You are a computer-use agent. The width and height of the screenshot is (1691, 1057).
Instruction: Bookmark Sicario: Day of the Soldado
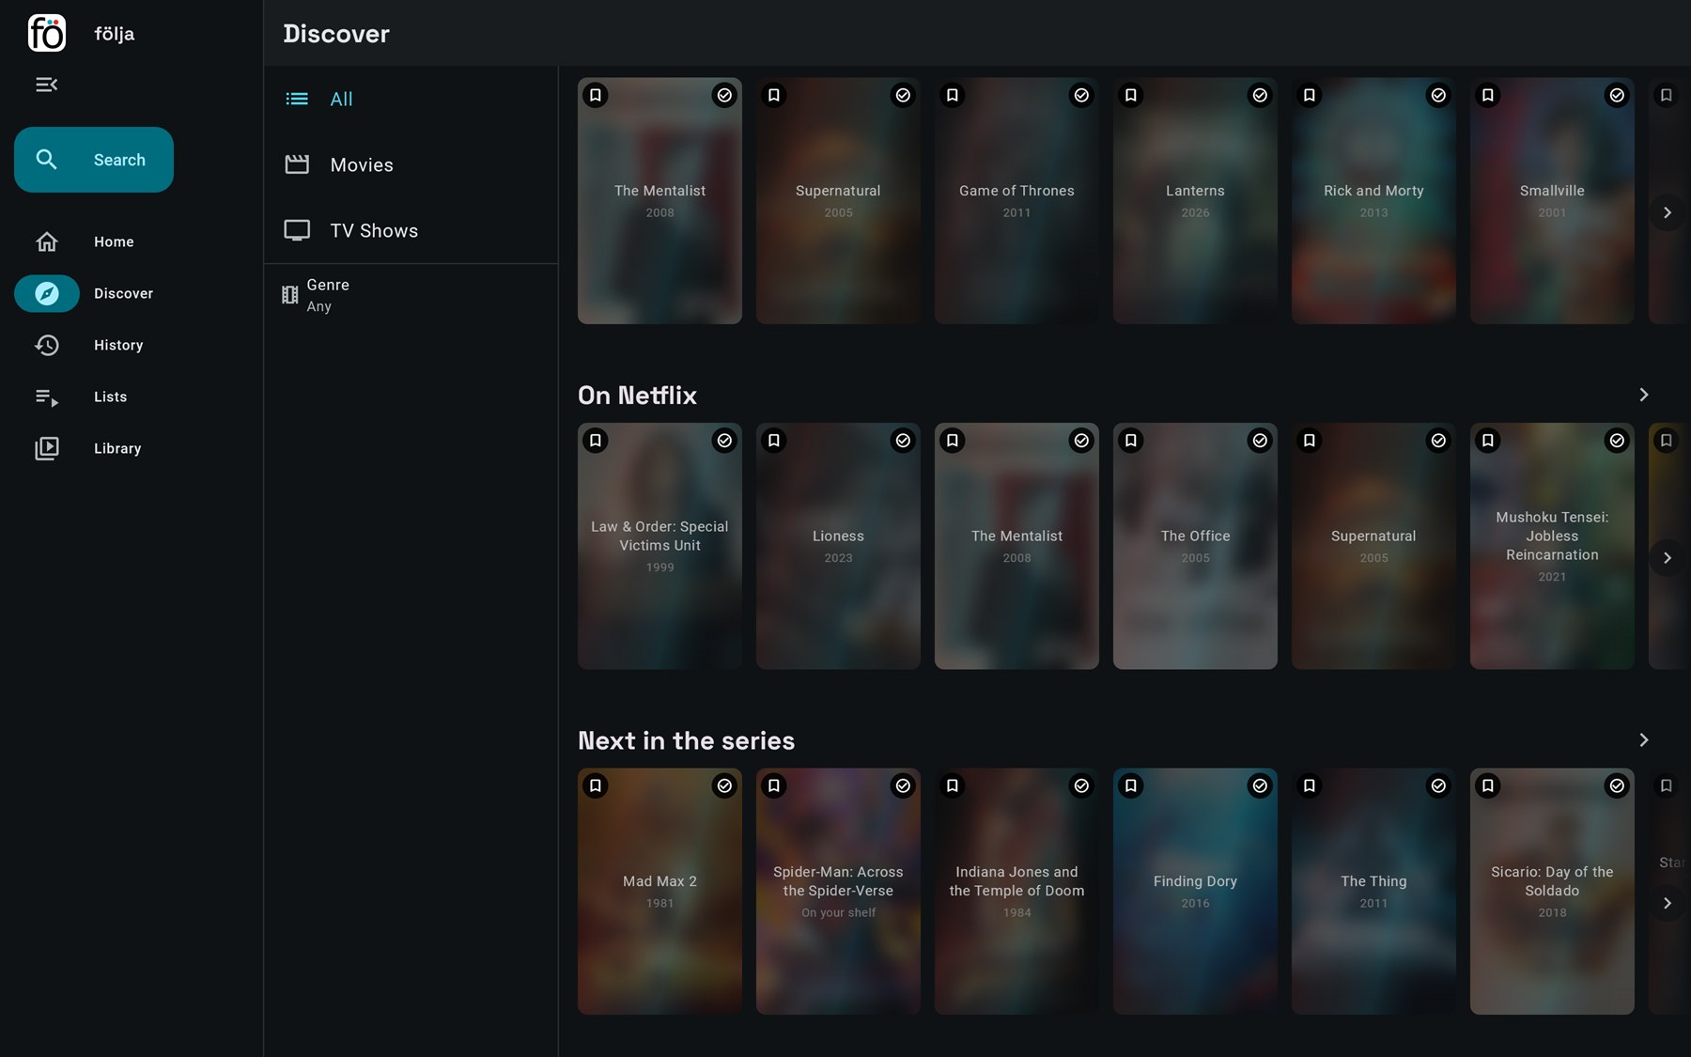click(x=1488, y=785)
